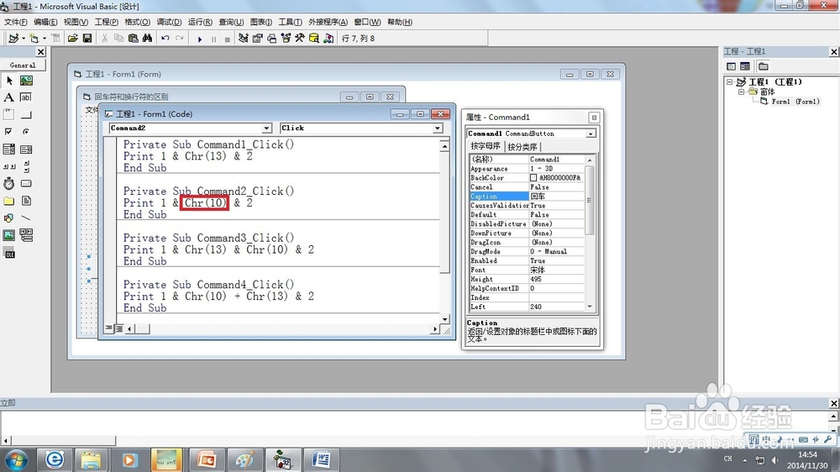Switch to the 按分类序 tab

[522, 147]
